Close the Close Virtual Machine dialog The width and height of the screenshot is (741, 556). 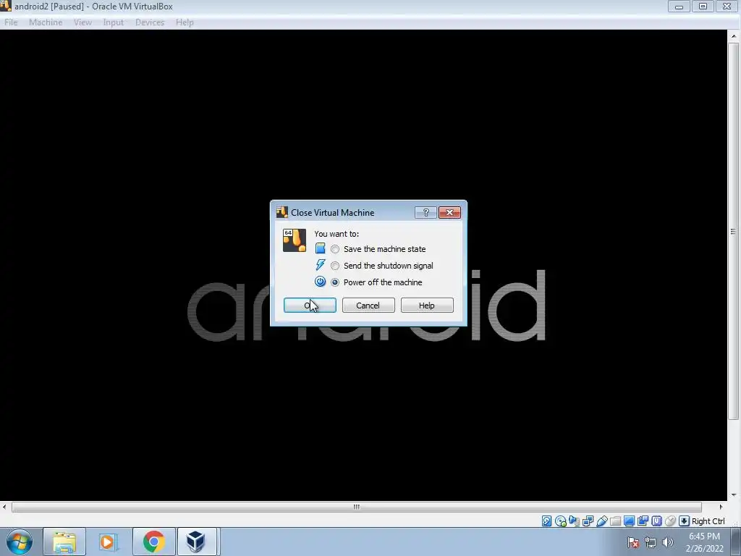[x=449, y=212]
